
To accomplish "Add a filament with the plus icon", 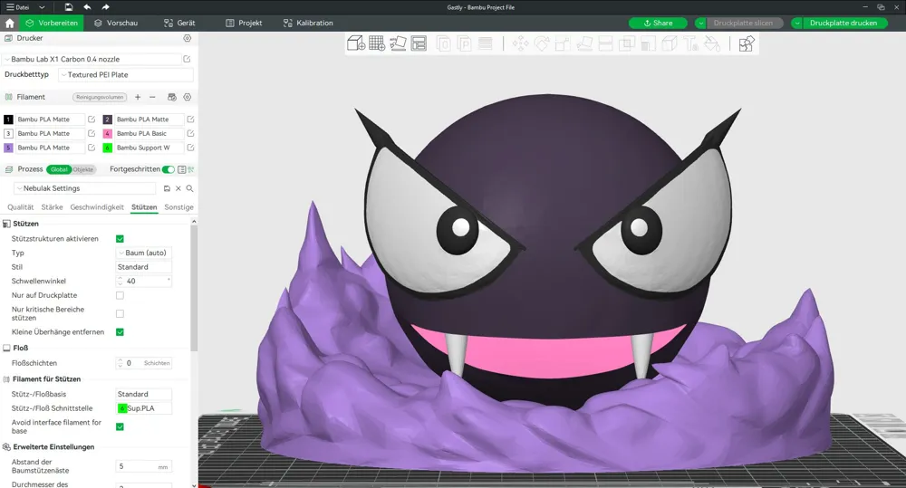I will click(138, 97).
